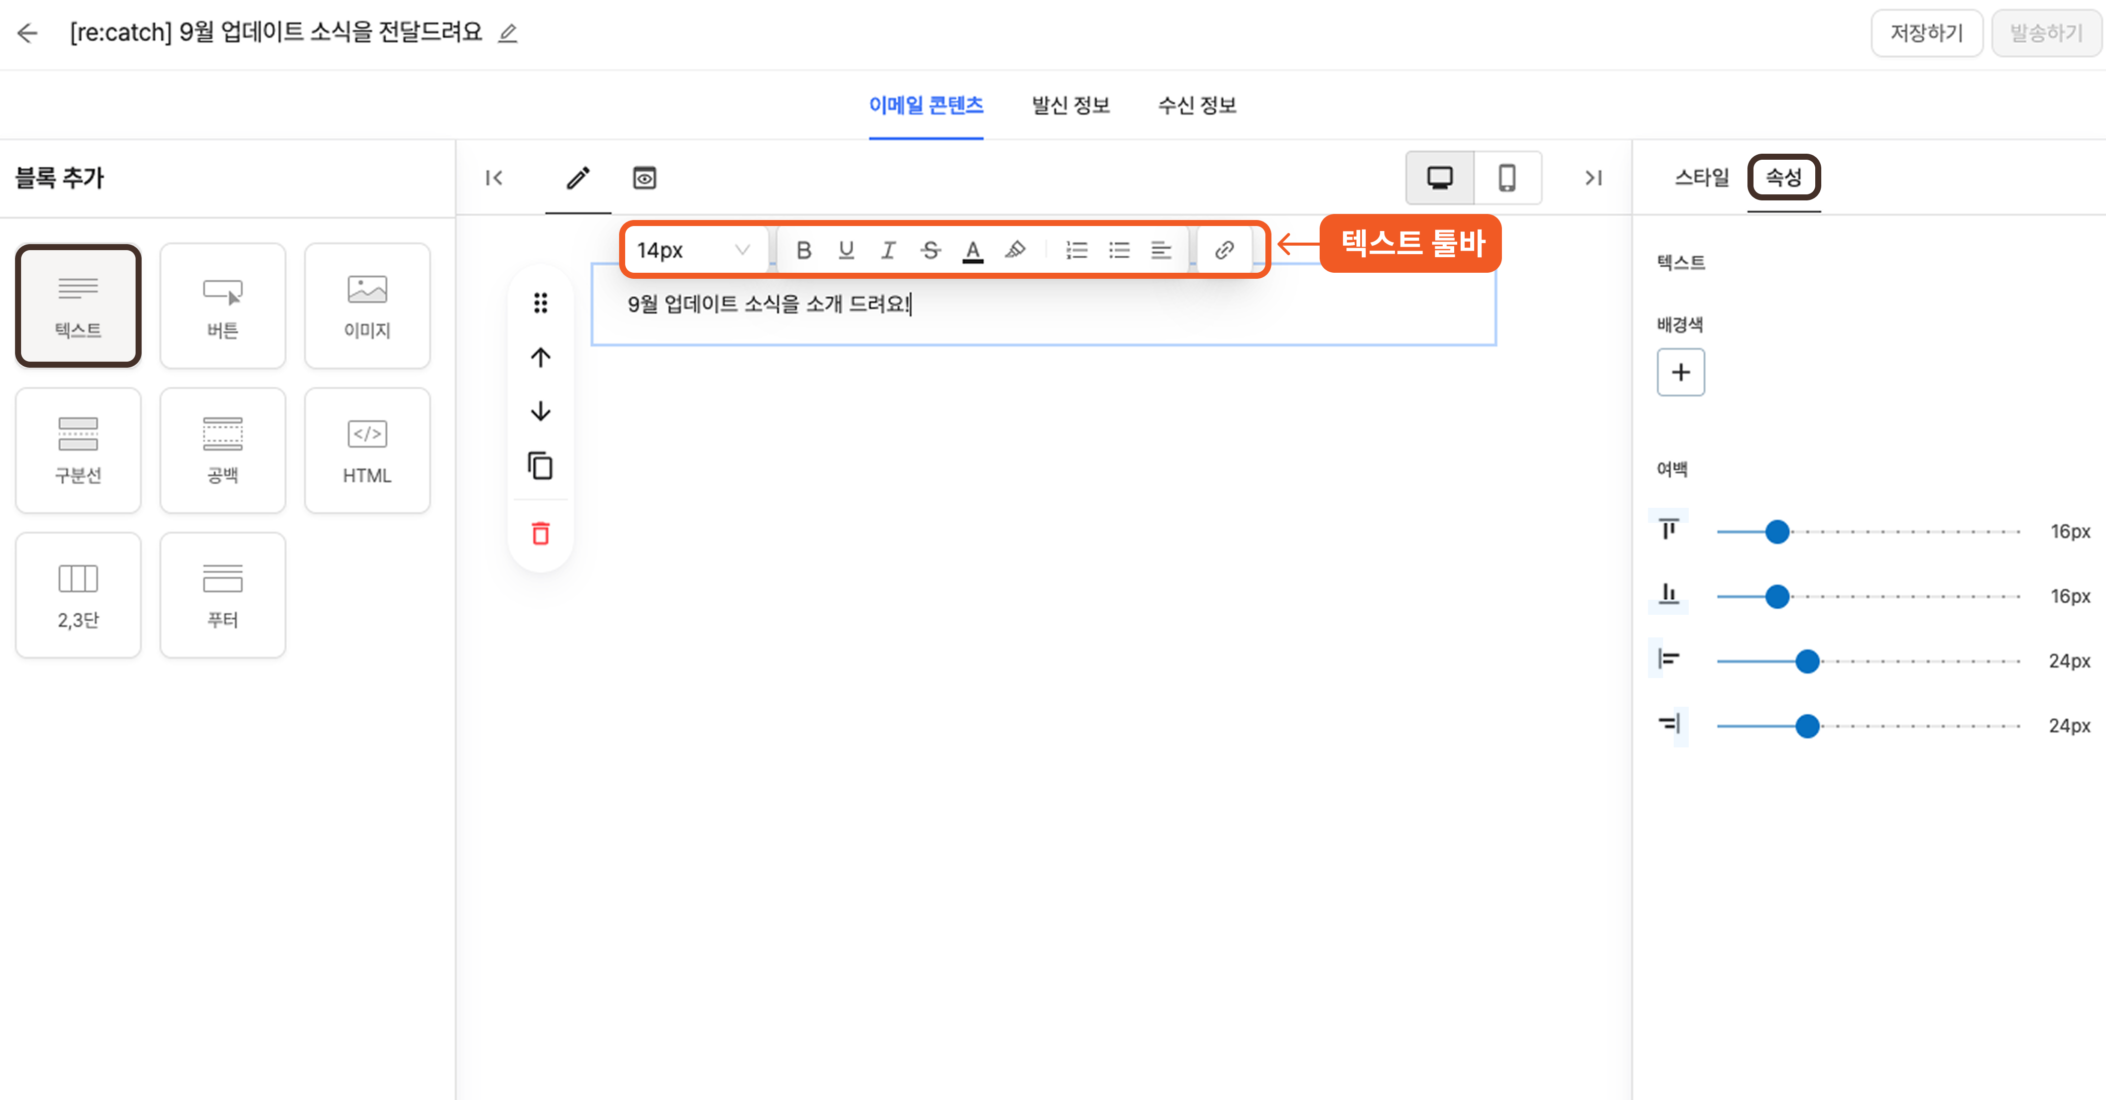Move block down with arrow icon
Image resolution: width=2106 pixels, height=1100 pixels.
point(540,411)
